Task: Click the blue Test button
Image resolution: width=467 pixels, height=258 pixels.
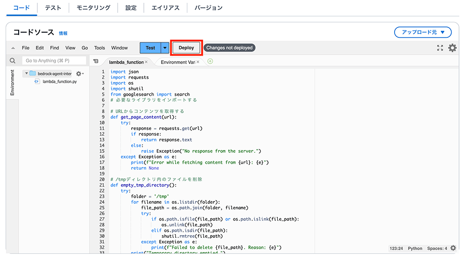Action: tap(150, 48)
